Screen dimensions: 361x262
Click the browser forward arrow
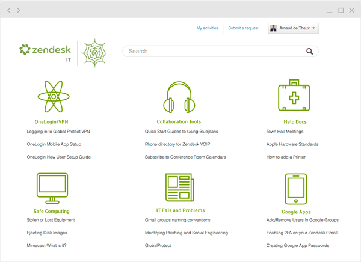coord(19,10)
